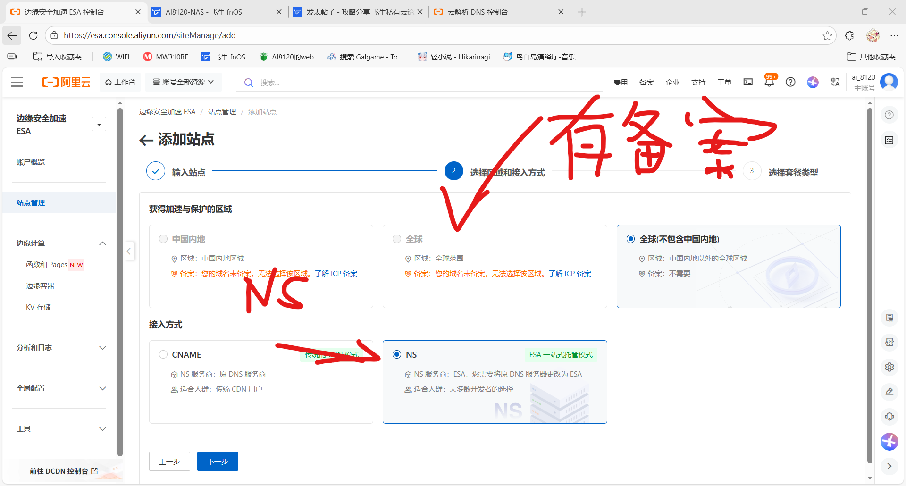This screenshot has width=906, height=486.
Task: Open the 工作台 workbench button
Action: pos(120,82)
